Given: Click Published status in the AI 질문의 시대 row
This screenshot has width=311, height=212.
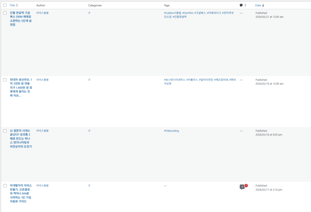Looking at the screenshot, I should [x=261, y=131].
